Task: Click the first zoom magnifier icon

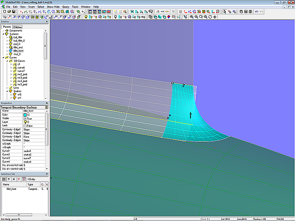Action: 191,17
